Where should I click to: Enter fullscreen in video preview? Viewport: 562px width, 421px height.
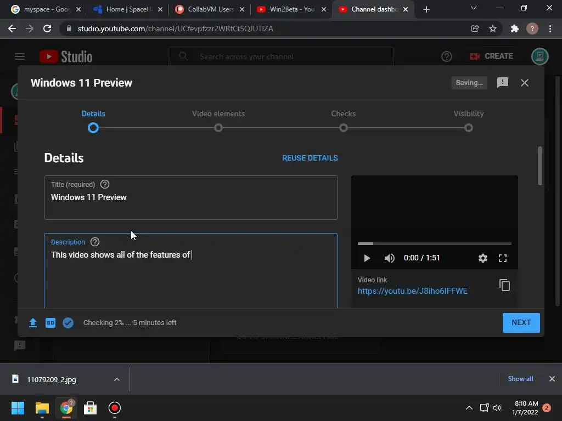[503, 258]
